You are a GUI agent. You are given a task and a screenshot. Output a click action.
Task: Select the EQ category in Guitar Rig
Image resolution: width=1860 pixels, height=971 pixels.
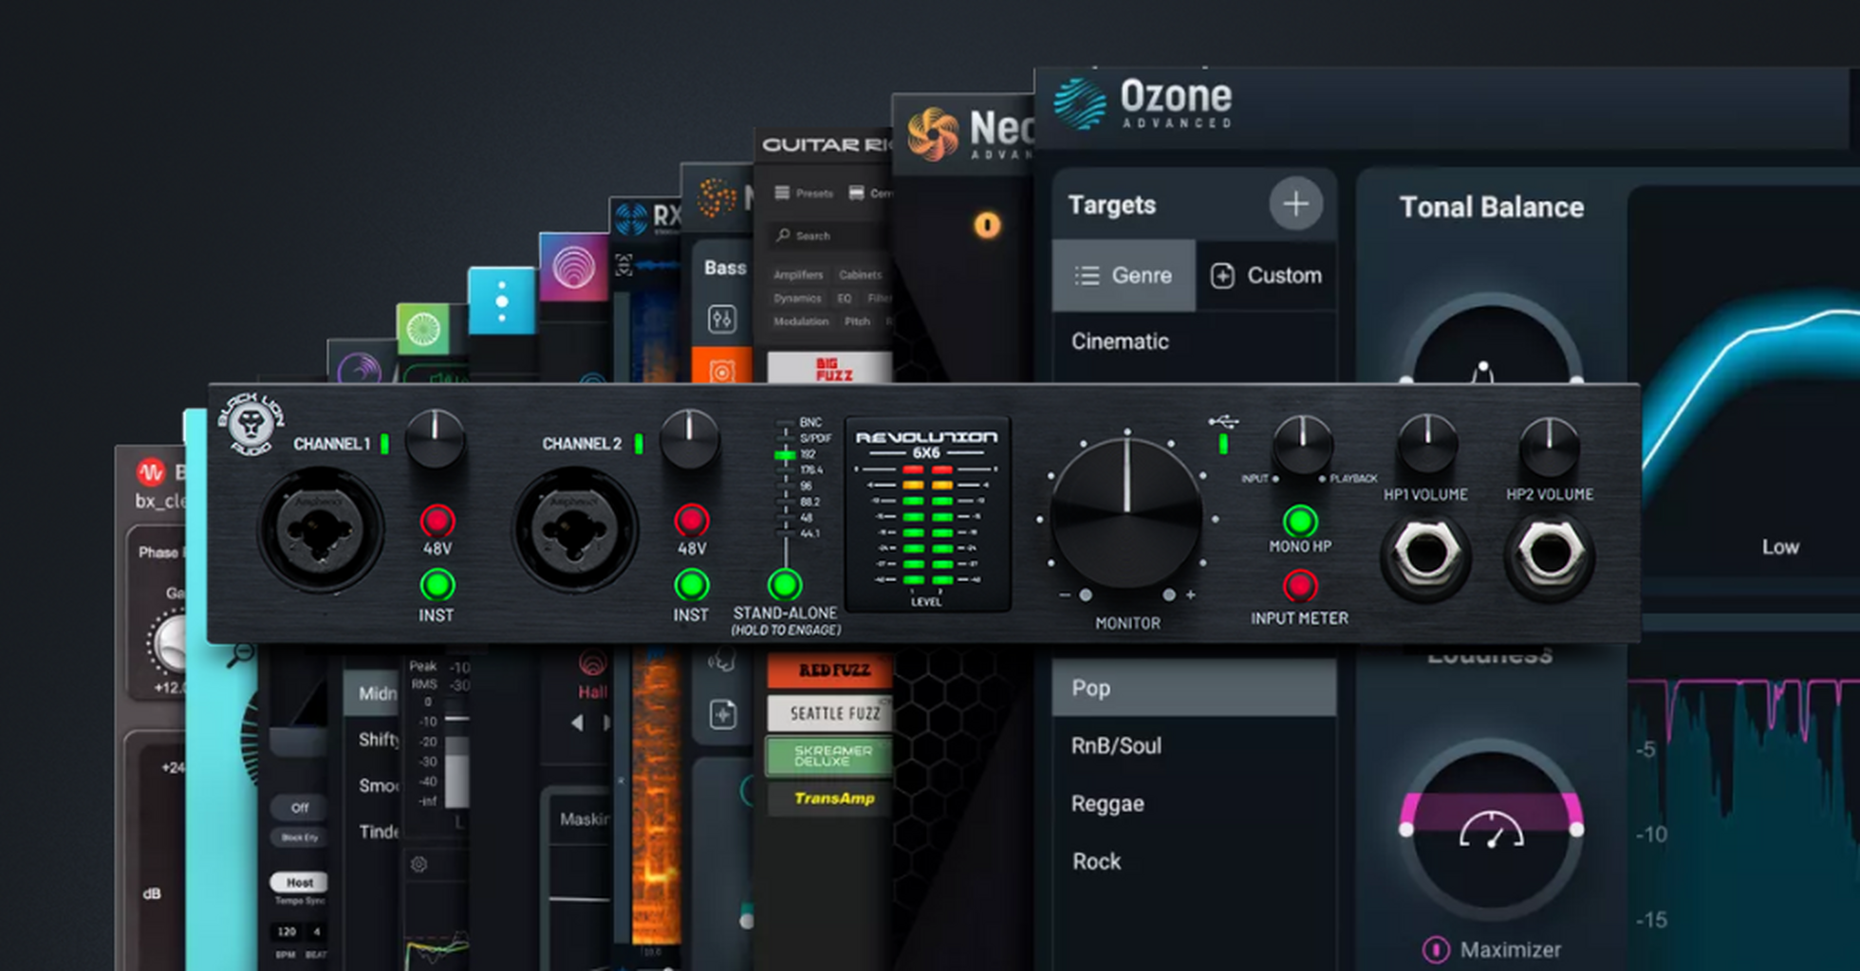coord(844,298)
